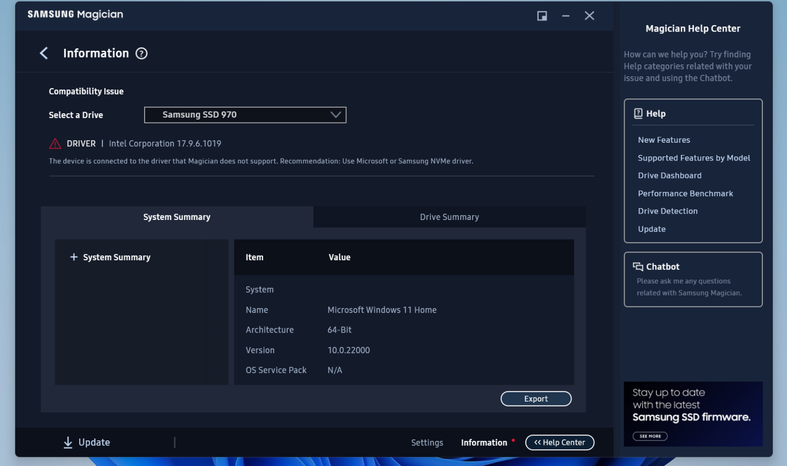Open the Information help question mark icon
787x466 pixels.
(x=141, y=54)
